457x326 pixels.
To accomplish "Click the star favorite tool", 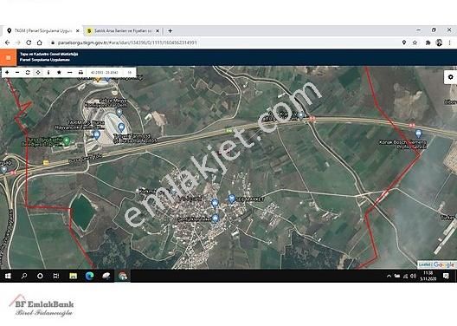I will [x=59, y=72].
